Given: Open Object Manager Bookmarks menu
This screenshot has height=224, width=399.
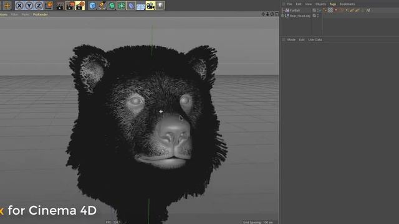Looking at the screenshot, I should (347, 4).
